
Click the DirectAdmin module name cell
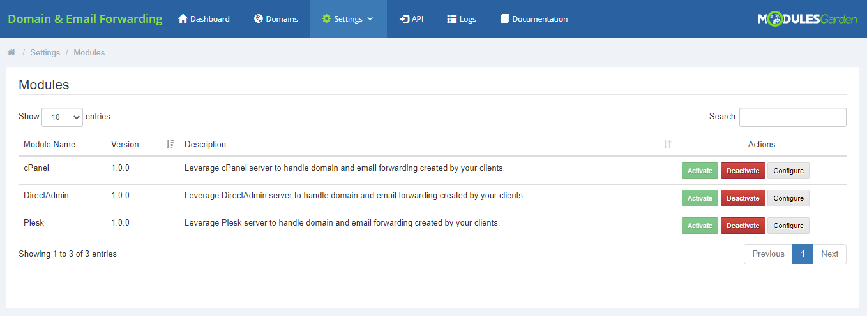pos(46,196)
